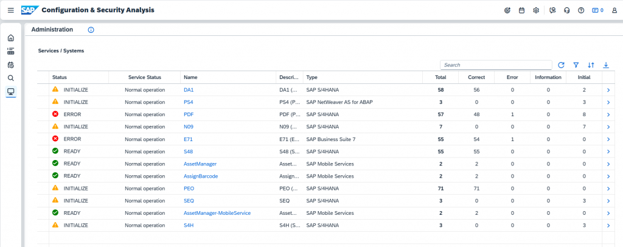The height and width of the screenshot is (247, 623).
Task: Focus the table Search field
Action: coord(496,64)
